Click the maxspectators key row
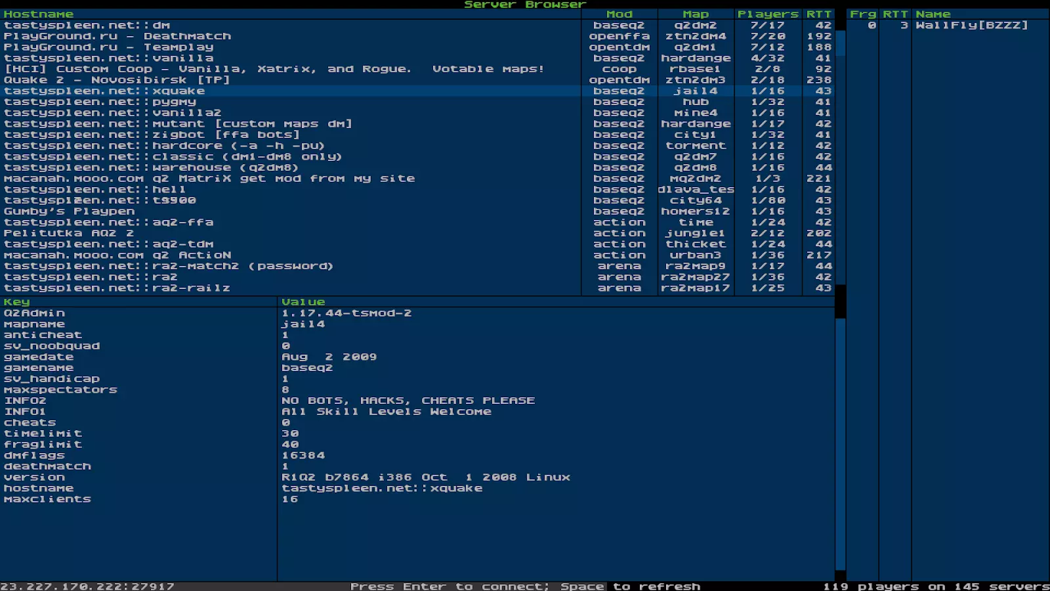 (x=417, y=390)
